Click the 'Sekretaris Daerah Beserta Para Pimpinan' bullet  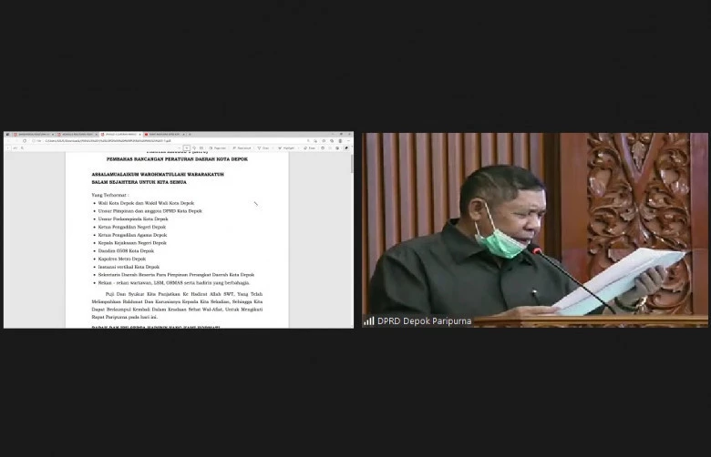coord(176,275)
